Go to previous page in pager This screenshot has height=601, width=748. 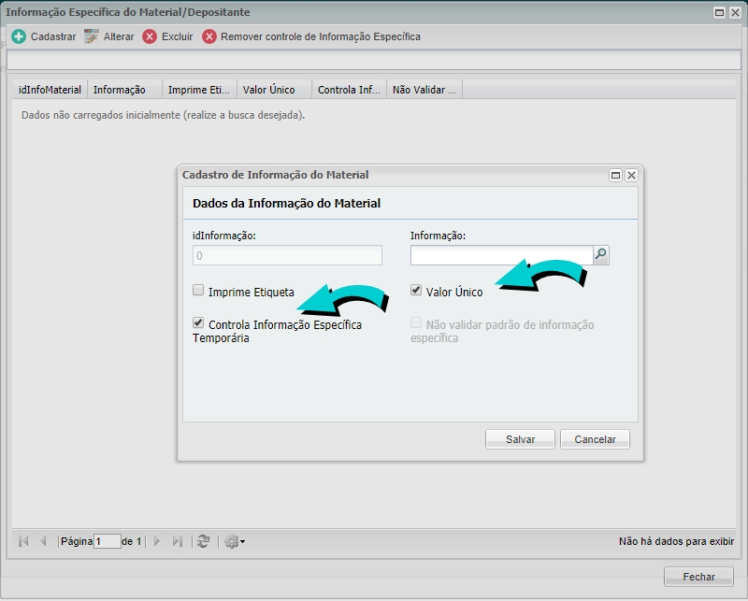(x=43, y=541)
